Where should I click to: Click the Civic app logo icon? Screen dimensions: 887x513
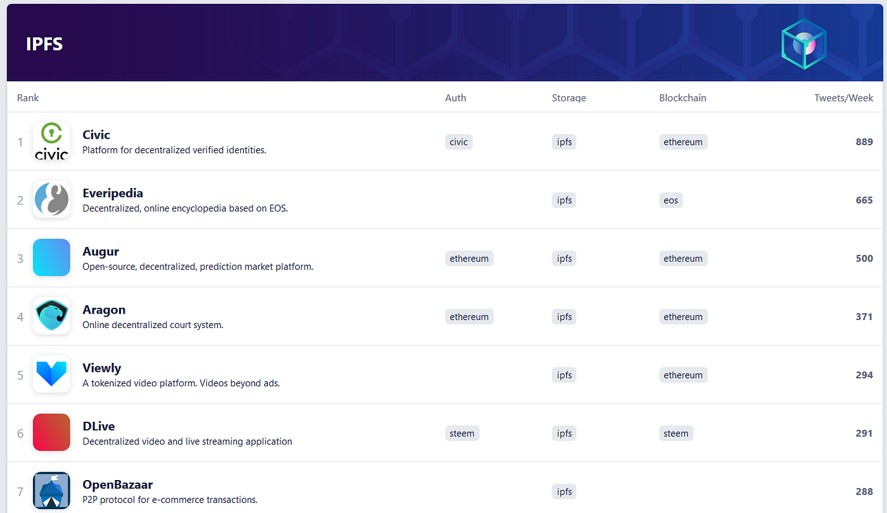point(51,141)
